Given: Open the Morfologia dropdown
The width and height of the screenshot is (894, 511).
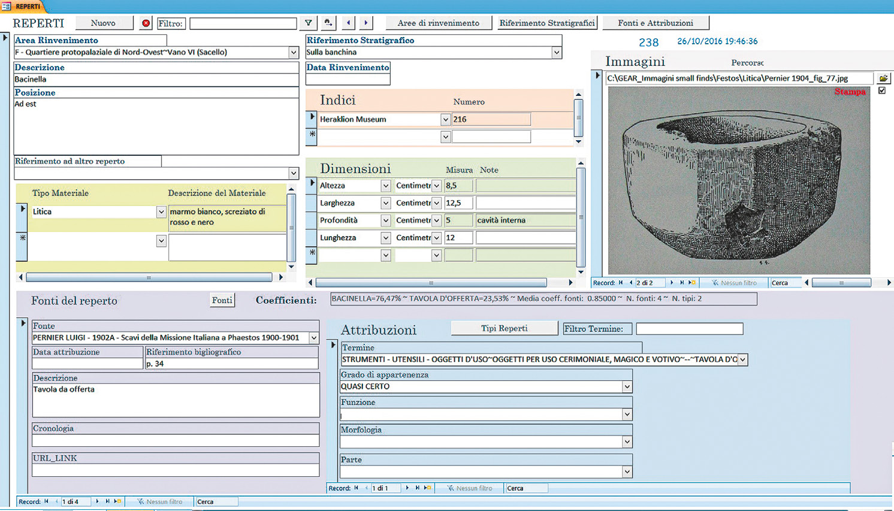Looking at the screenshot, I should point(627,442).
